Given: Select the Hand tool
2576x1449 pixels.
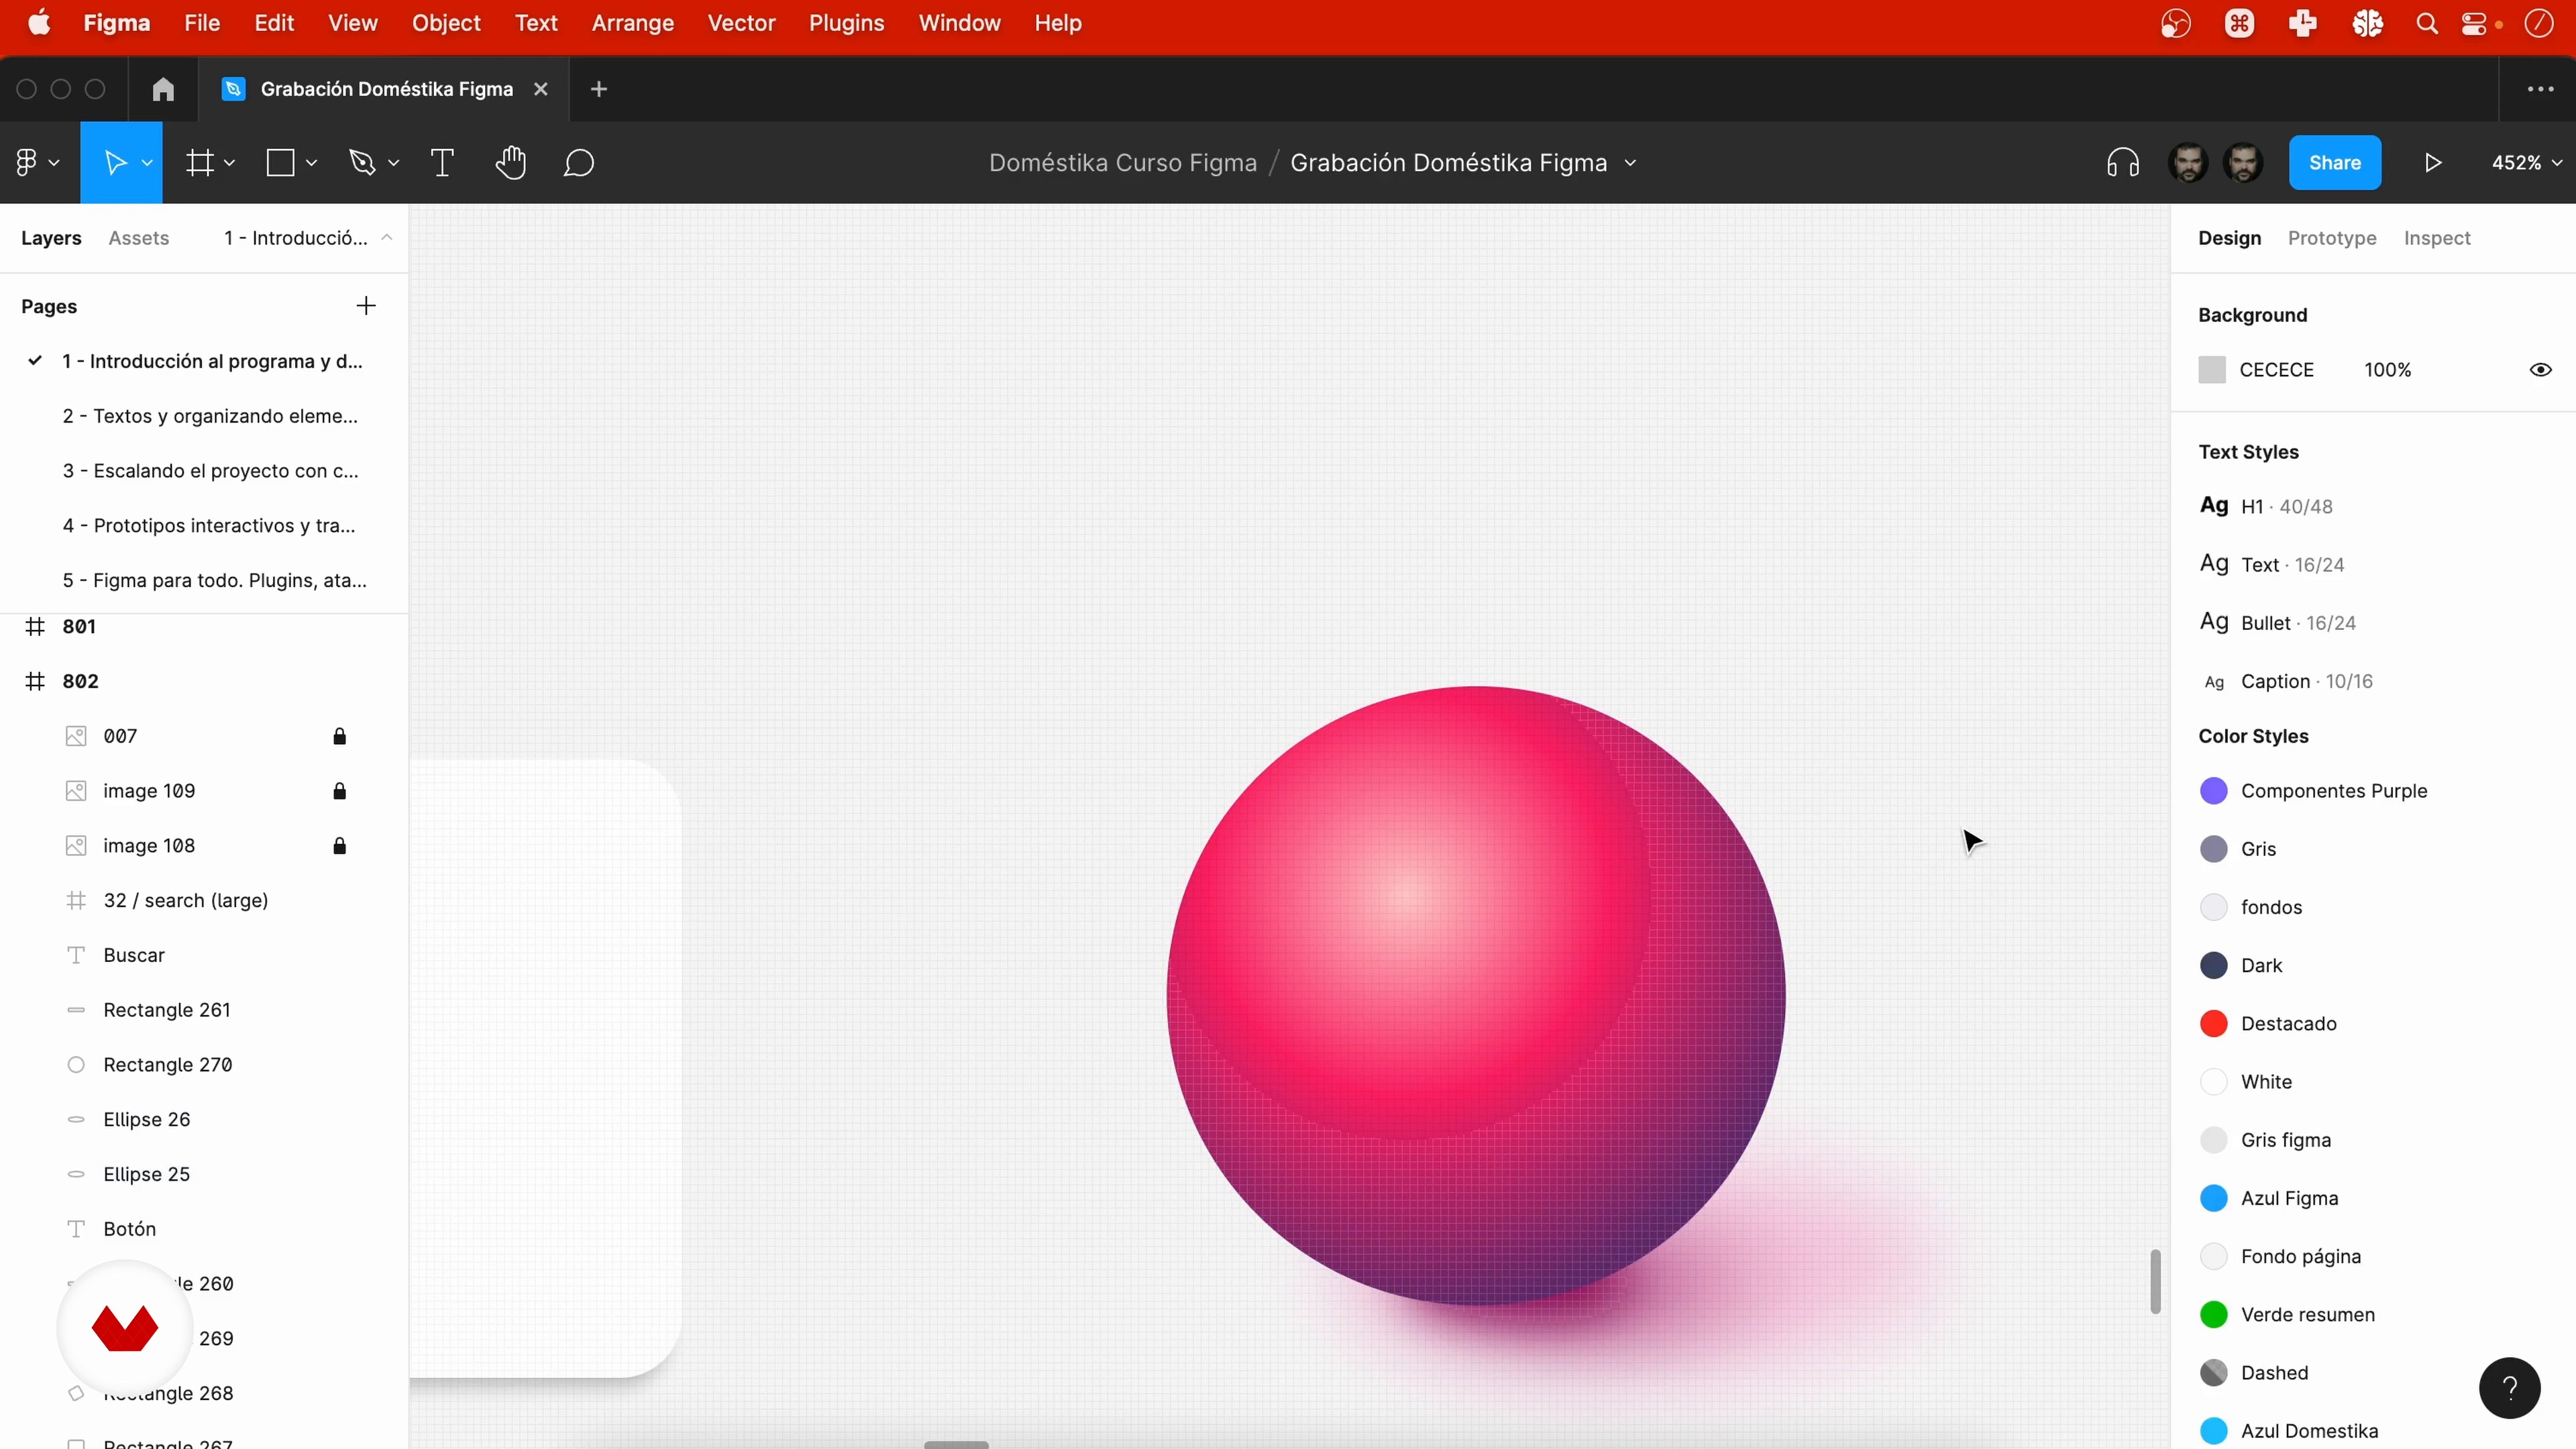Looking at the screenshot, I should pyautogui.click(x=511, y=162).
